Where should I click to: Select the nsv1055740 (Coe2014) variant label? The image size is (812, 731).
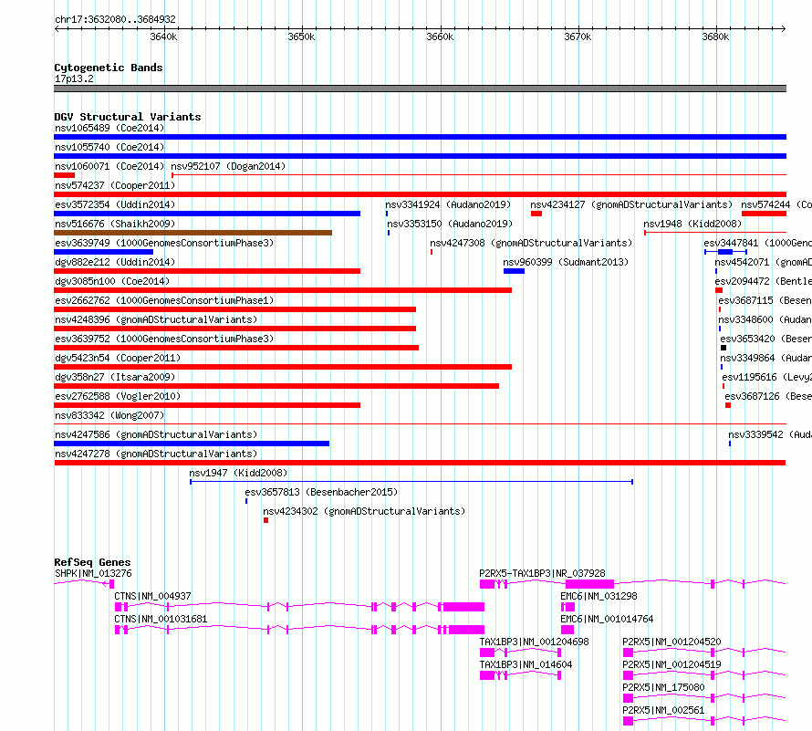point(109,147)
